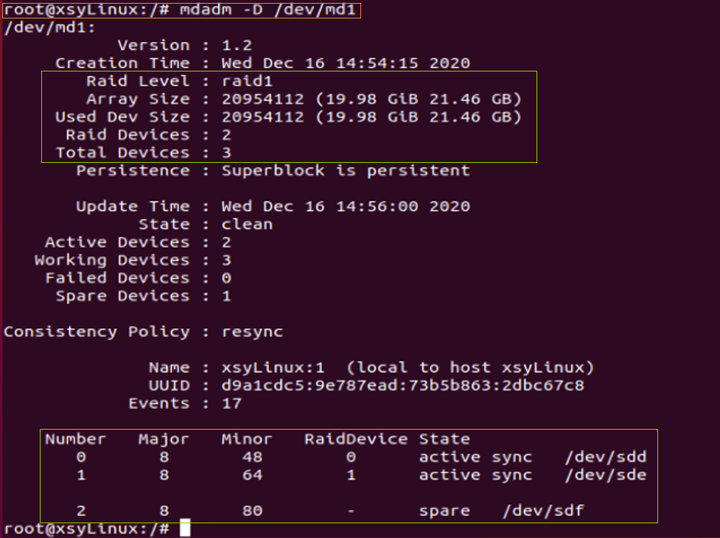Click the 'Array Size' label
The image size is (720, 538).
(138, 99)
